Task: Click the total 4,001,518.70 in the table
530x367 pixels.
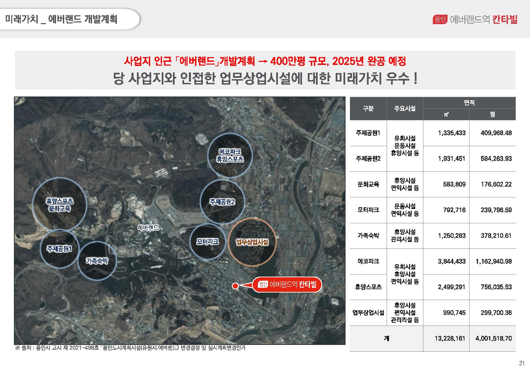Action: pos(494,338)
